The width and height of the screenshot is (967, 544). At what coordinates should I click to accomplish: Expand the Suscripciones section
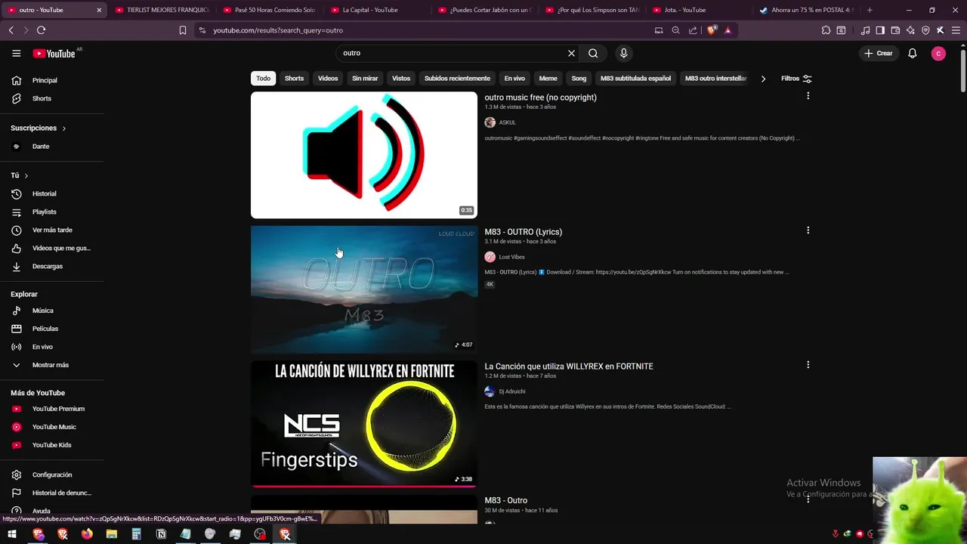click(39, 128)
